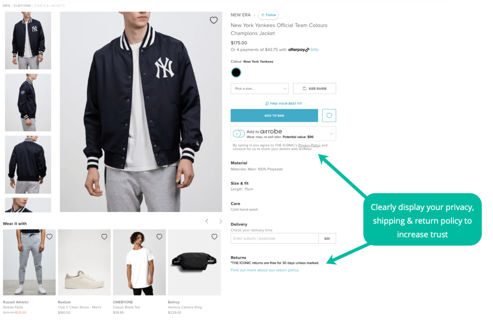Wishlist the main jacket image heart

214,20
